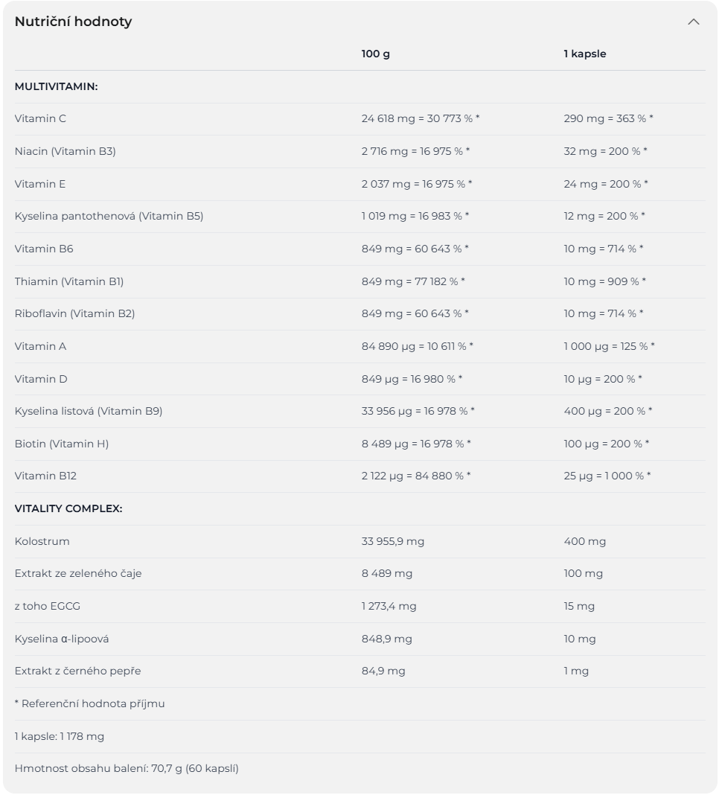Select the Niacin (Vitamin B3) row label
Image resolution: width=722 pixels, height=798 pixels.
(65, 151)
